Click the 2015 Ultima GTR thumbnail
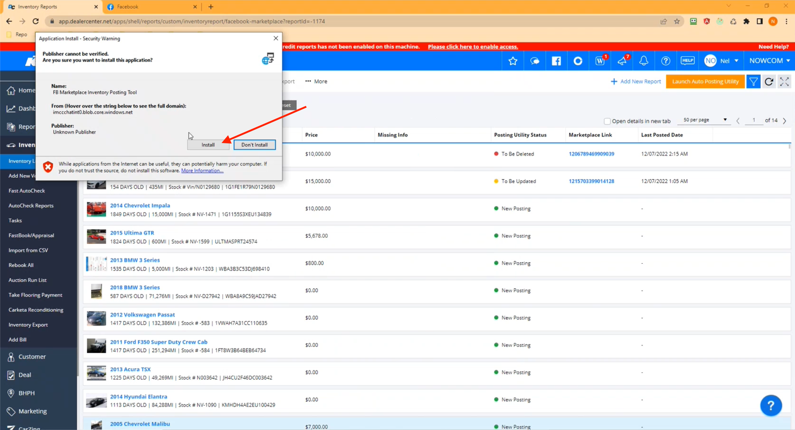 [96, 237]
